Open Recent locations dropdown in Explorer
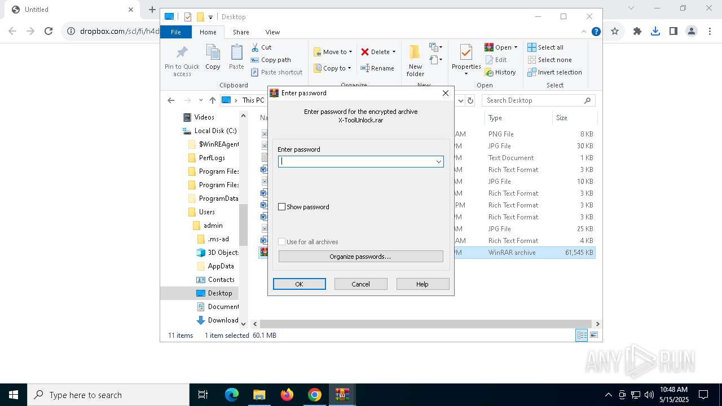This screenshot has height=406, width=722. pyautogui.click(x=201, y=100)
